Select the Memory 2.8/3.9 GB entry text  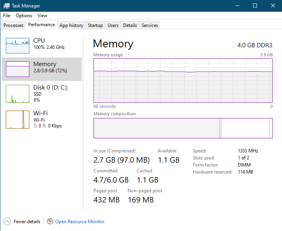50,67
